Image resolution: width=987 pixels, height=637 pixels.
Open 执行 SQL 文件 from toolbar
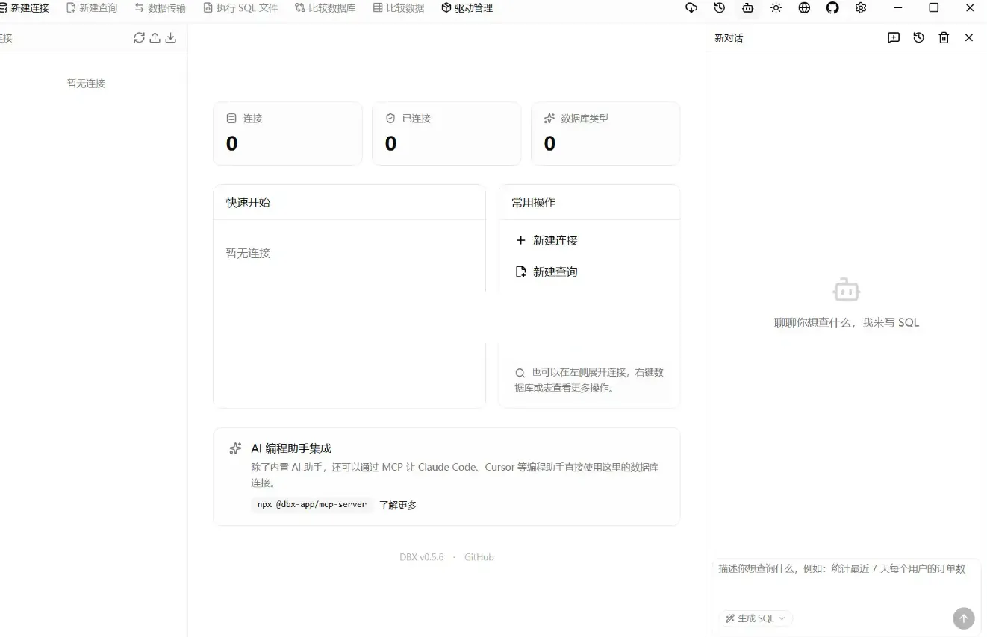[x=240, y=8]
